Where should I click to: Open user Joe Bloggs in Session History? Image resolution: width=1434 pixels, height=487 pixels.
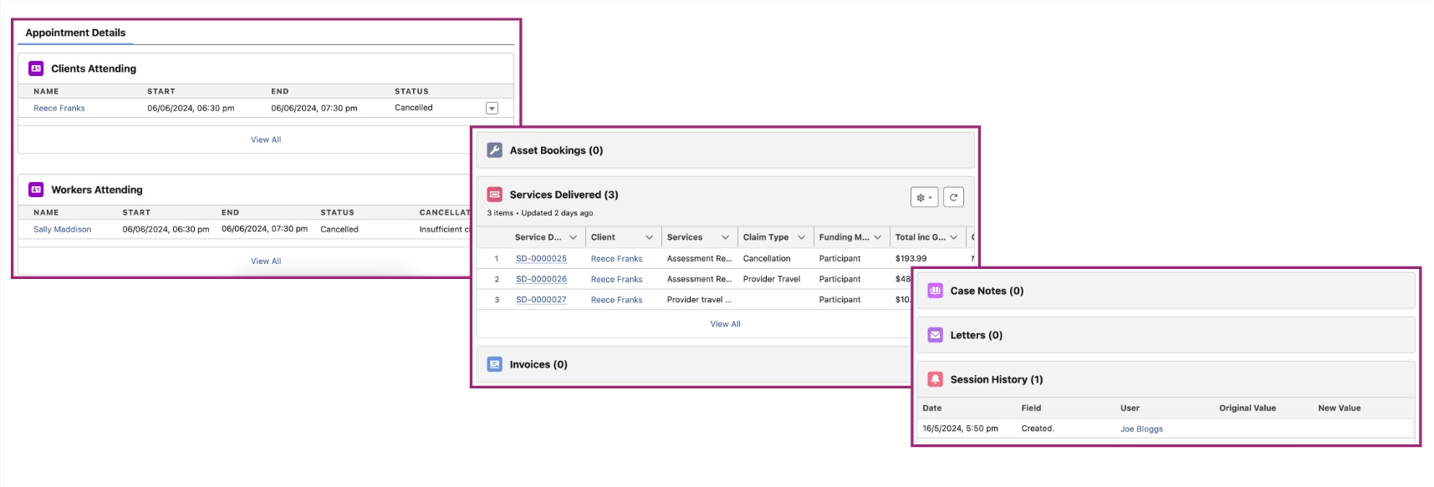click(1141, 429)
